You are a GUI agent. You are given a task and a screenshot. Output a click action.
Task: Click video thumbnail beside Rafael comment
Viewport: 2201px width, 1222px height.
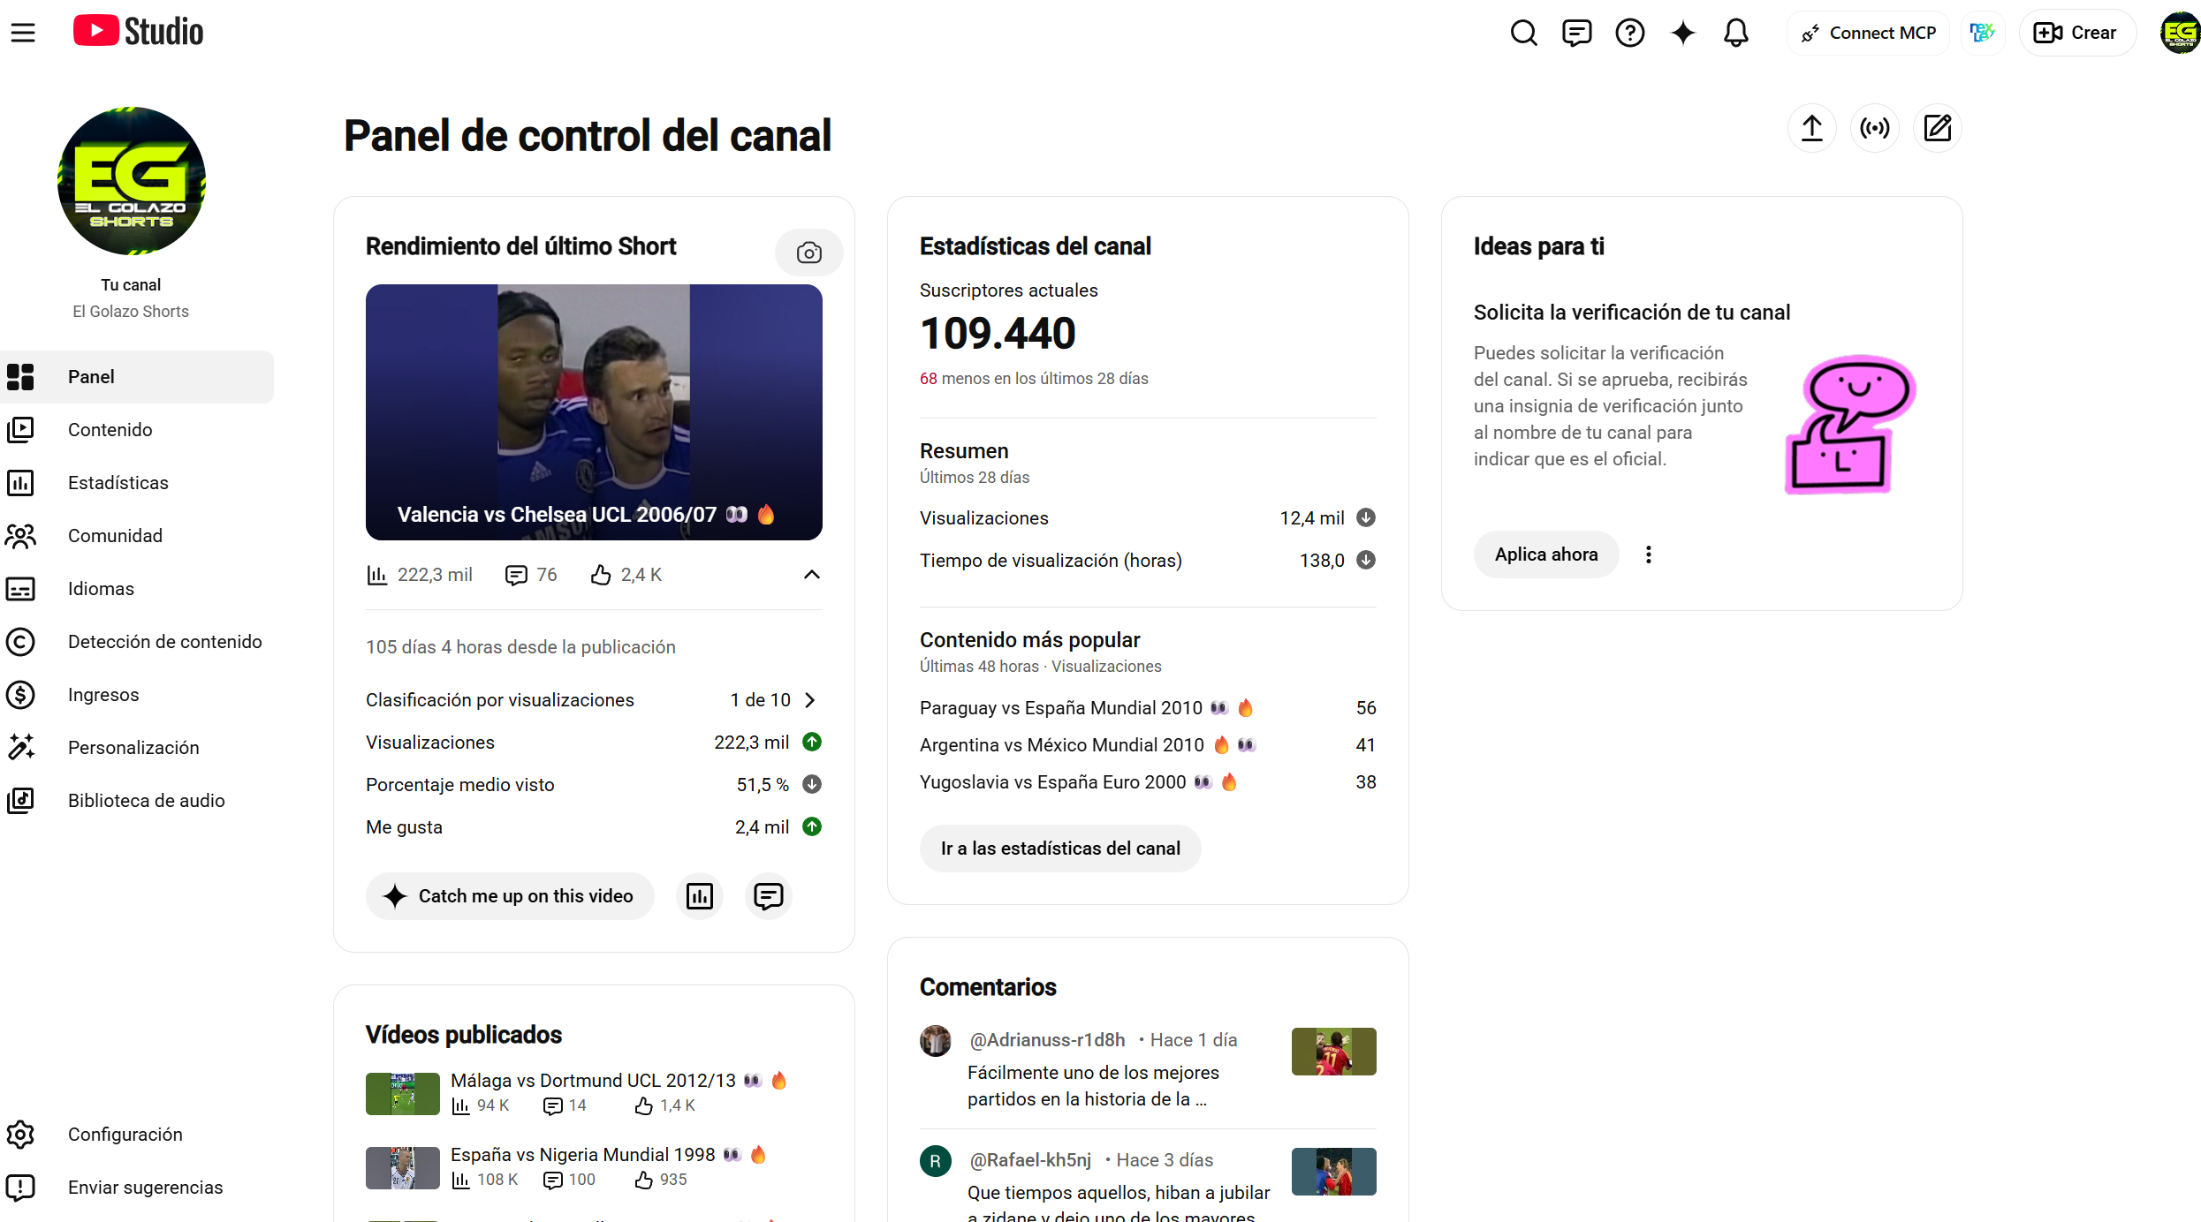point(1334,1172)
